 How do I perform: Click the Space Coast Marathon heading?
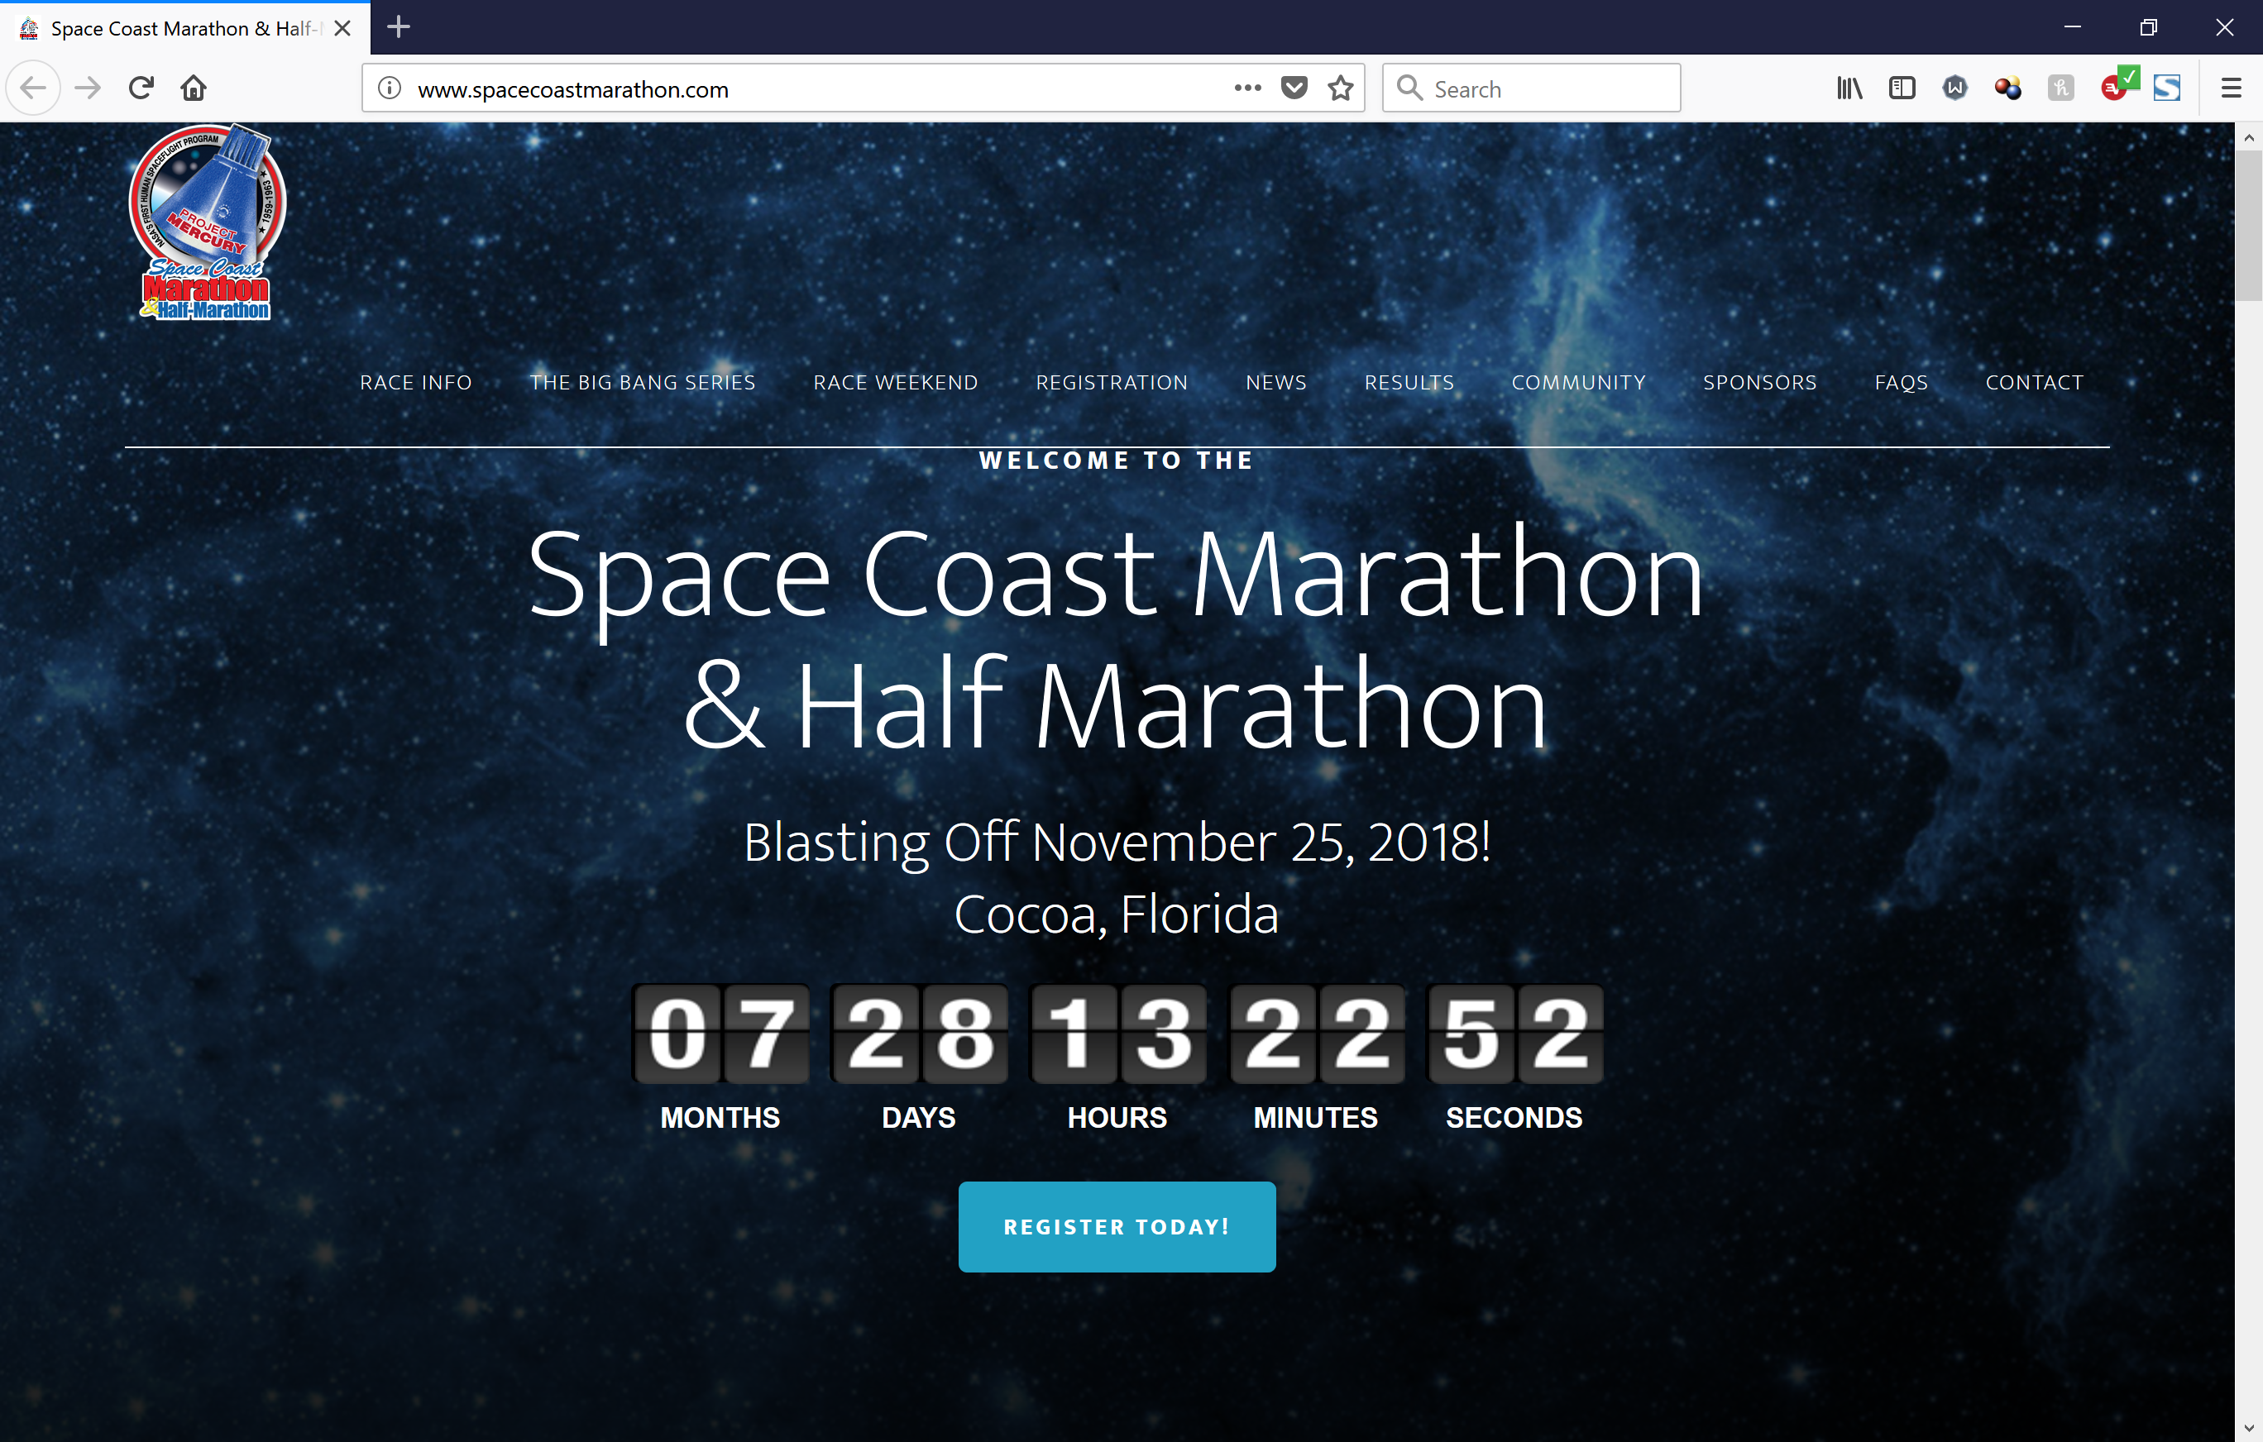click(x=1117, y=640)
